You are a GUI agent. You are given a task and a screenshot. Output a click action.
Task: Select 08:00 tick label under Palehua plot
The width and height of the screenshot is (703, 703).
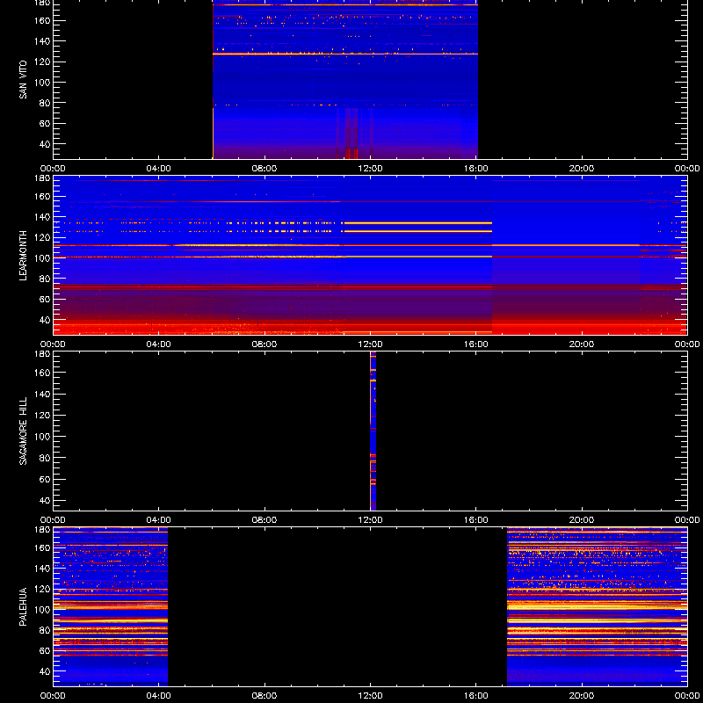coord(265,696)
